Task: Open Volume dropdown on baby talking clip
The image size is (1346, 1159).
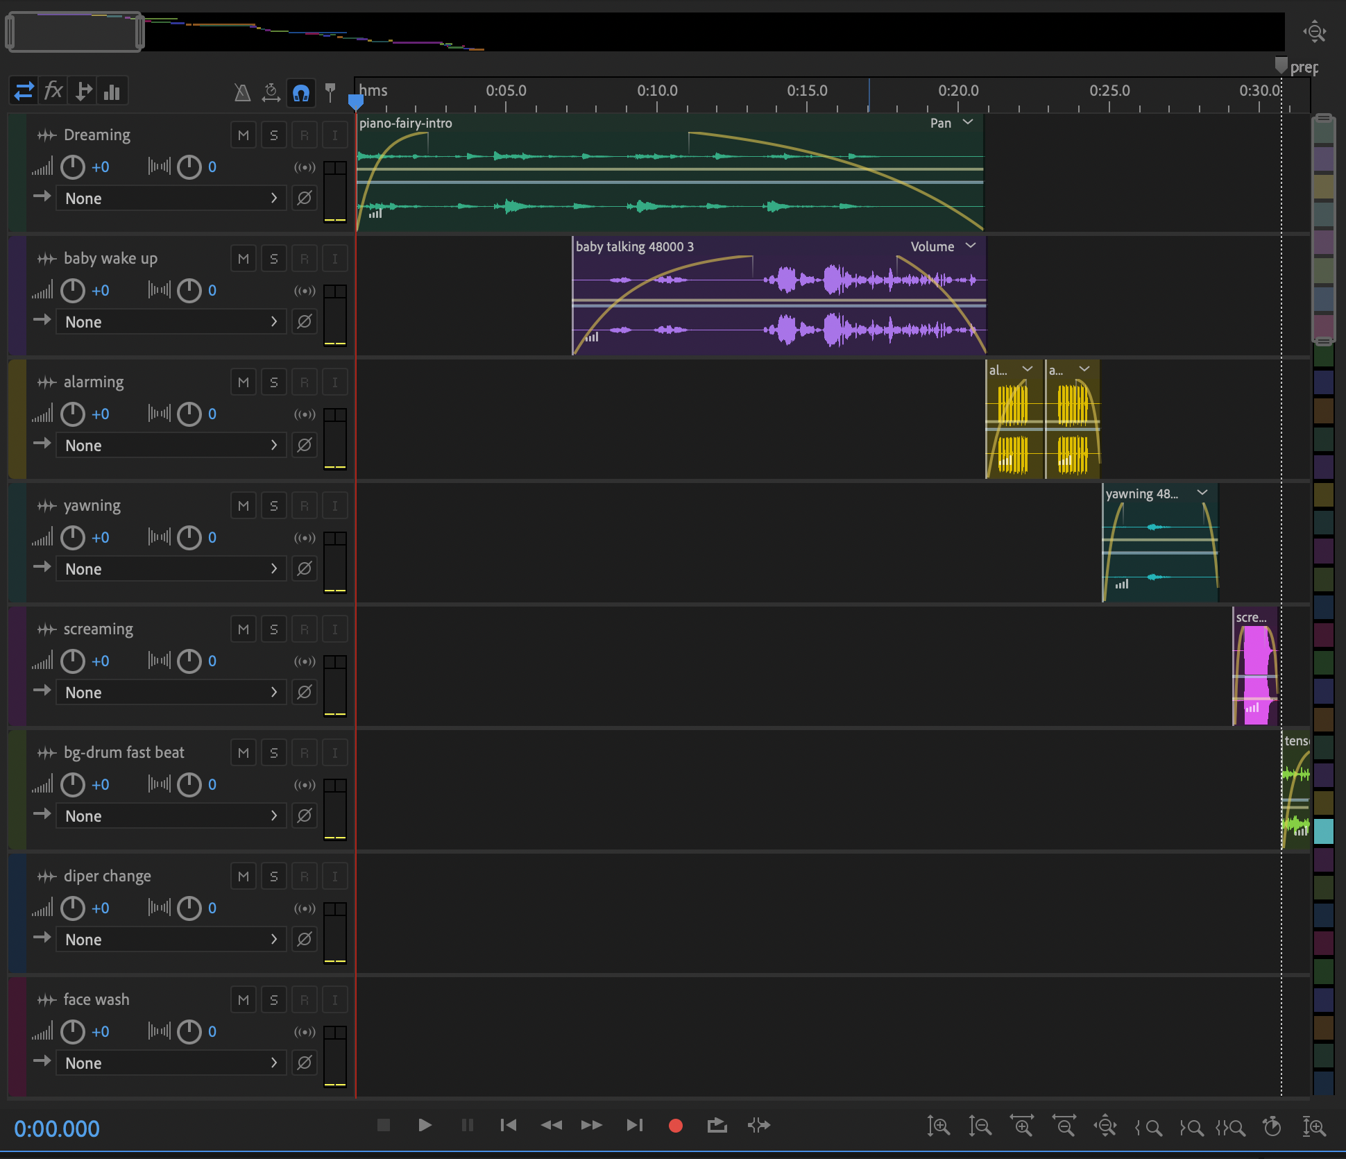Action: point(971,246)
